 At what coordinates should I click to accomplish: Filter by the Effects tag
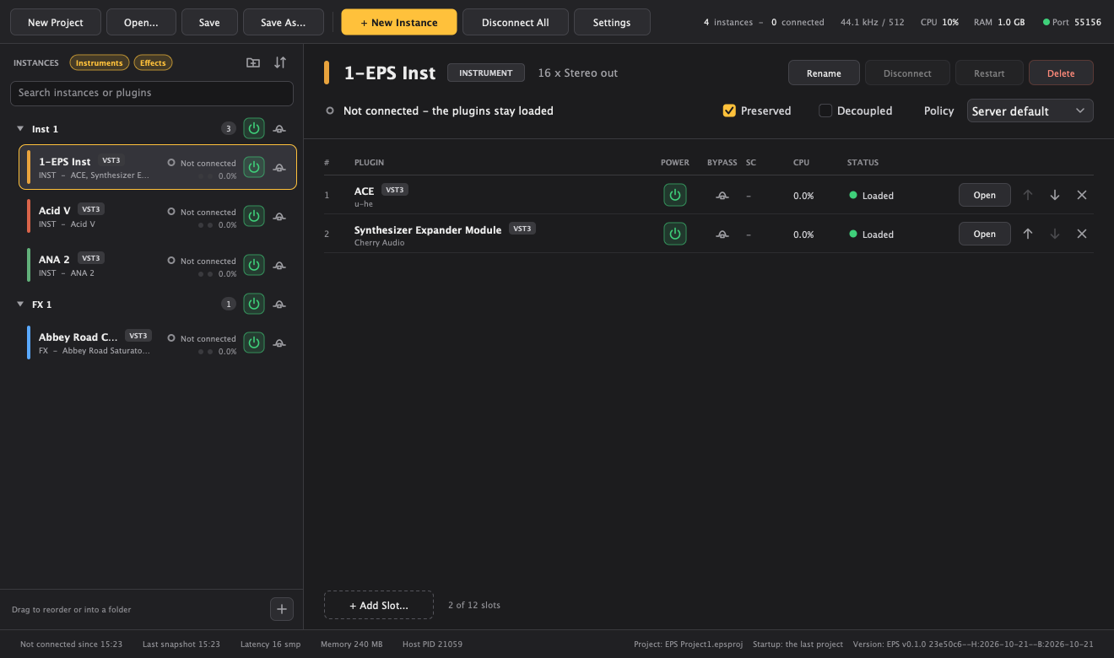[x=153, y=62]
